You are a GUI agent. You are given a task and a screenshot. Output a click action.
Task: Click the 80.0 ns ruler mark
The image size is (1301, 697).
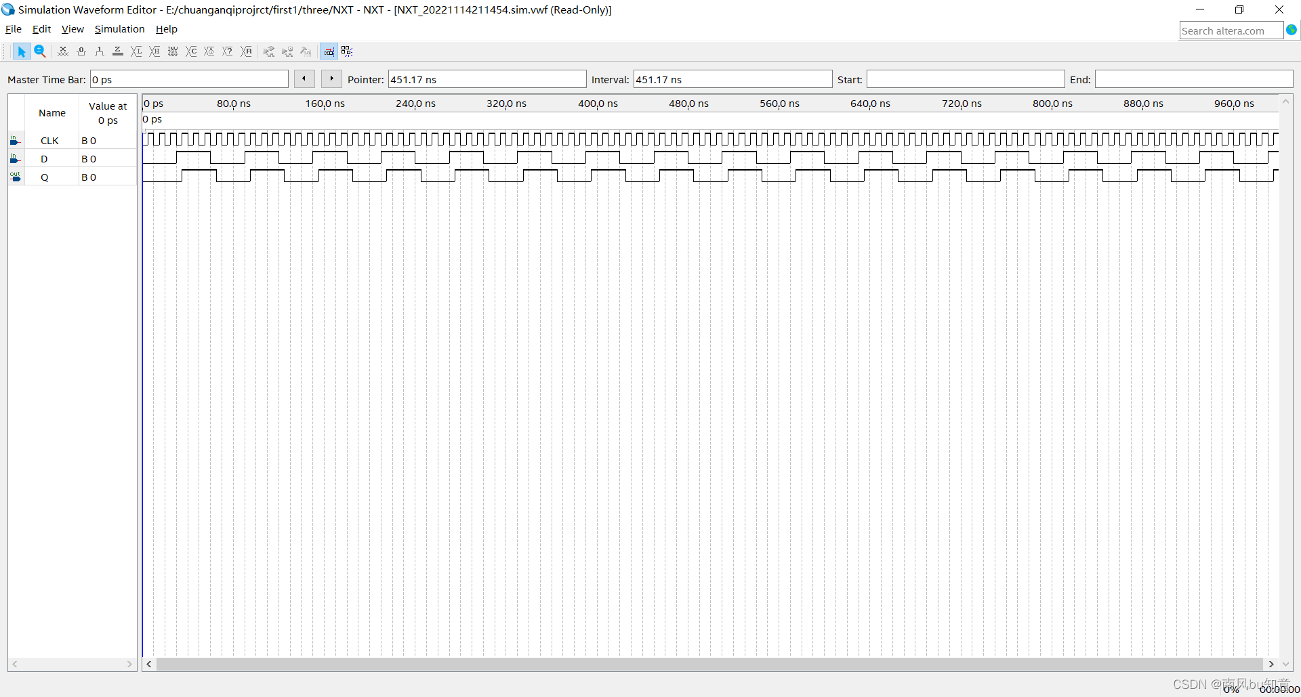234,104
